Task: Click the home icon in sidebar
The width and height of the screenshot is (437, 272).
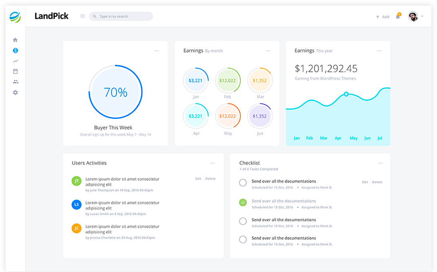Action: point(16,40)
